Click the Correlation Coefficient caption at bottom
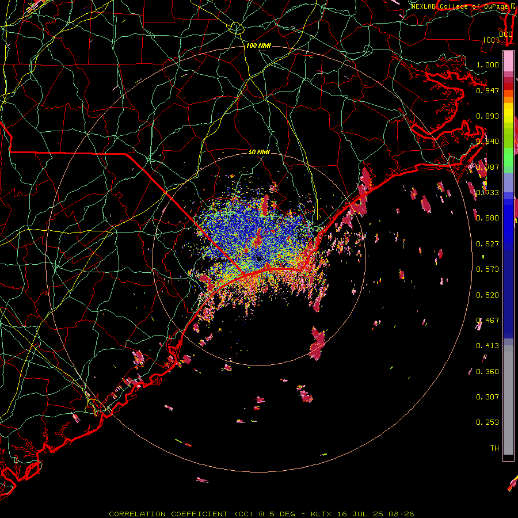Image resolution: width=518 pixels, height=518 pixels. pos(261,514)
